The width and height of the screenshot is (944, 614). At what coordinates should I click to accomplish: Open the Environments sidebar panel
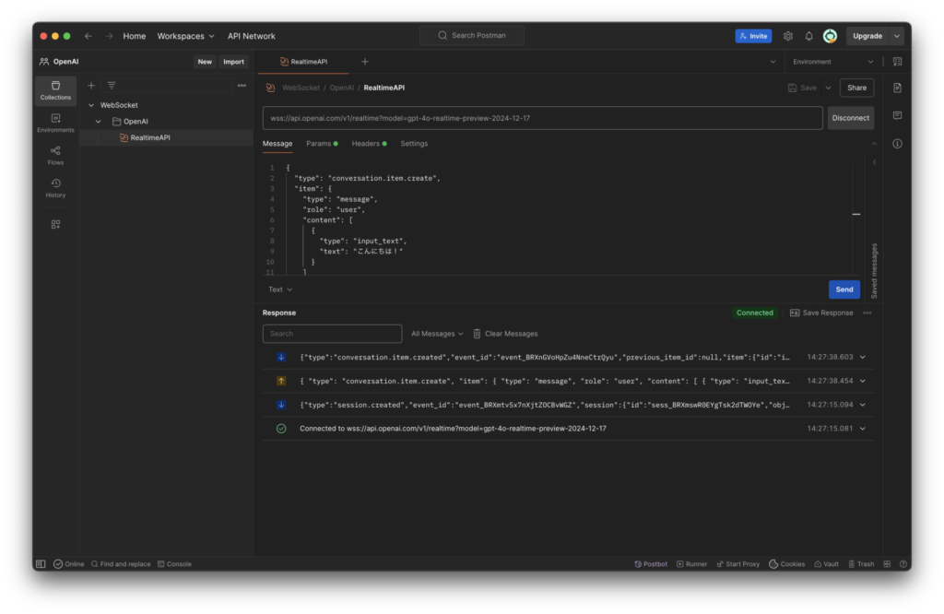point(55,123)
